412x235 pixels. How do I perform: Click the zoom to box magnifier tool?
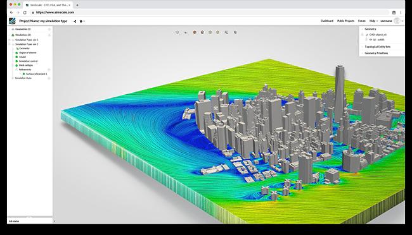[x=226, y=32]
